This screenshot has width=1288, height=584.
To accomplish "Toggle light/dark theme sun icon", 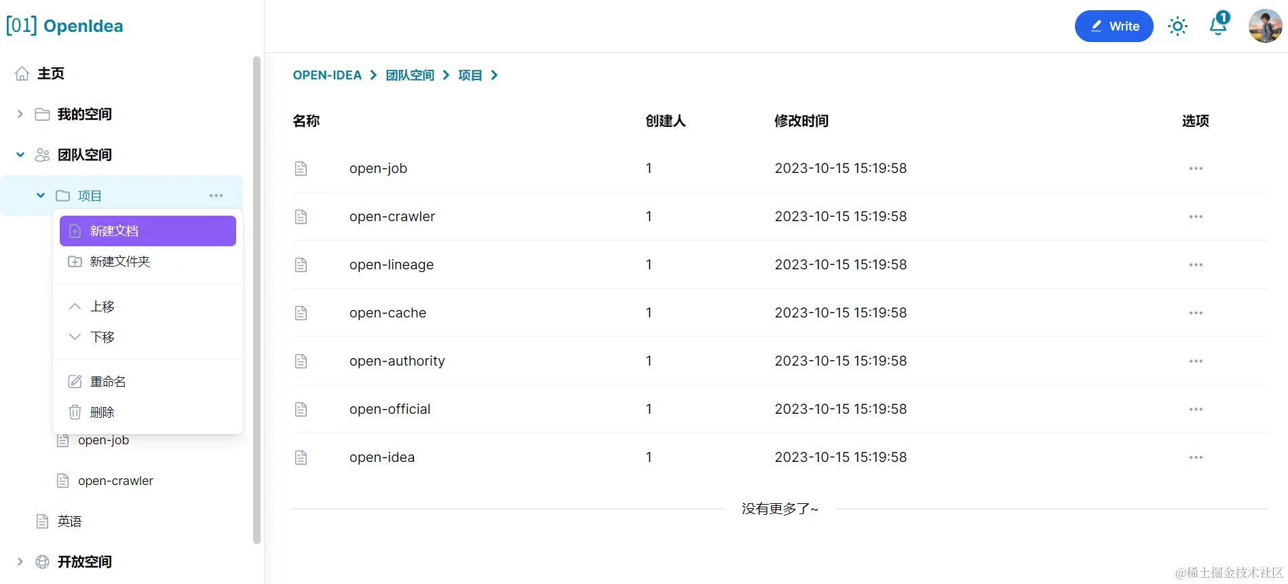I will (1177, 26).
